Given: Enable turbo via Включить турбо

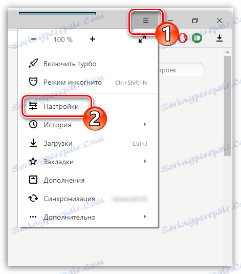Looking at the screenshot, I should click(70, 64).
